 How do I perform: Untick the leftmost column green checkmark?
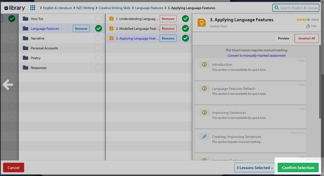click(x=12, y=19)
